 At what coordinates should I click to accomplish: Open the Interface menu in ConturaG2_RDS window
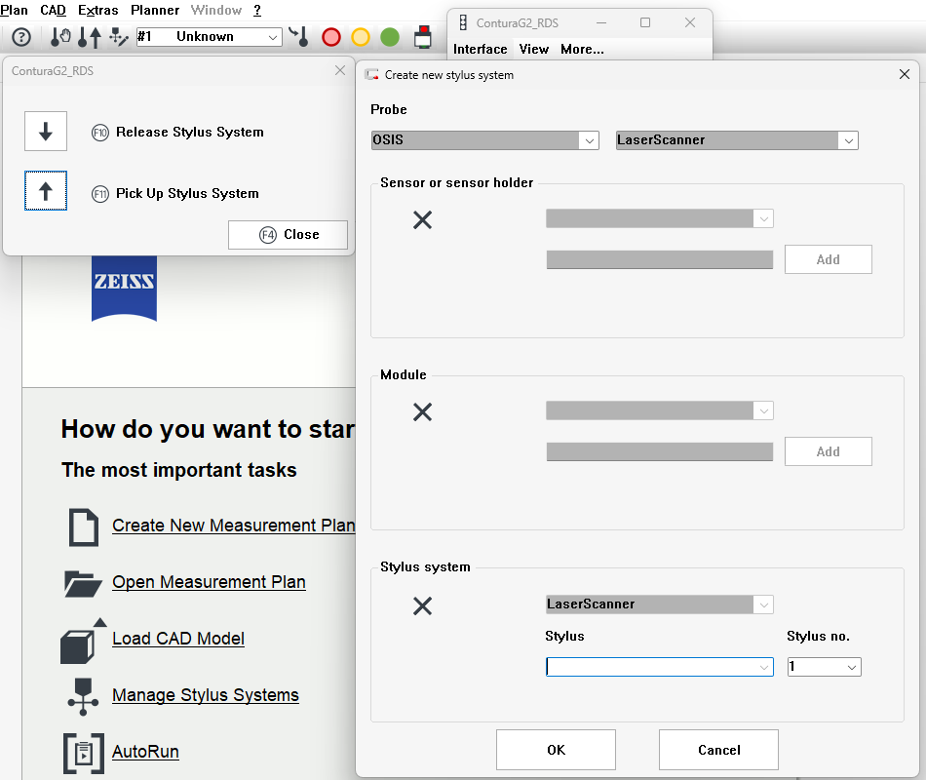[x=480, y=49]
